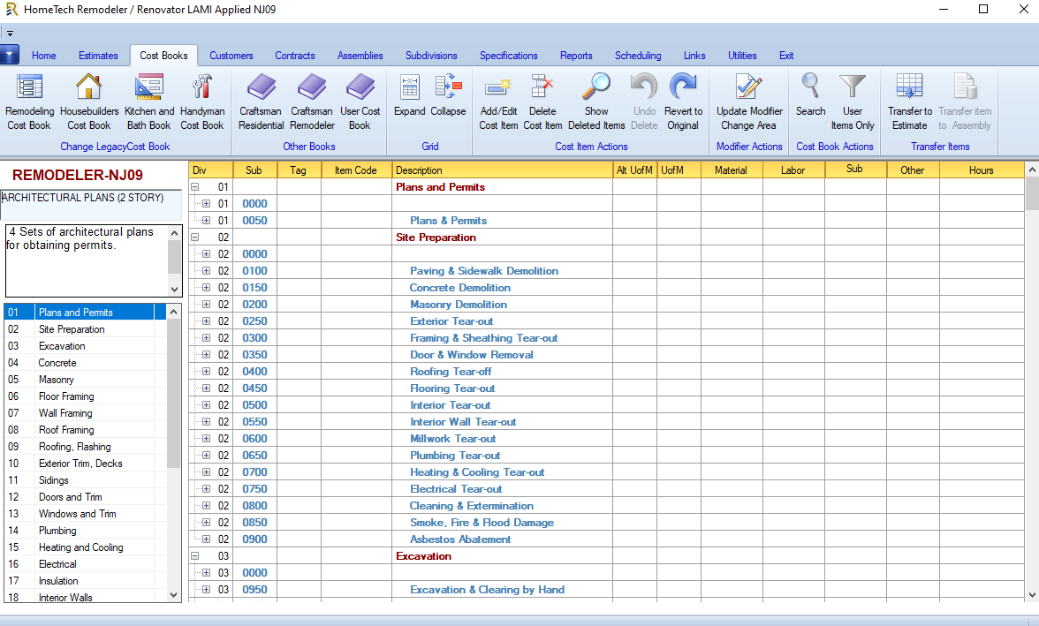Open the Utilities tab
Image resolution: width=1039 pixels, height=626 pixels.
point(742,56)
